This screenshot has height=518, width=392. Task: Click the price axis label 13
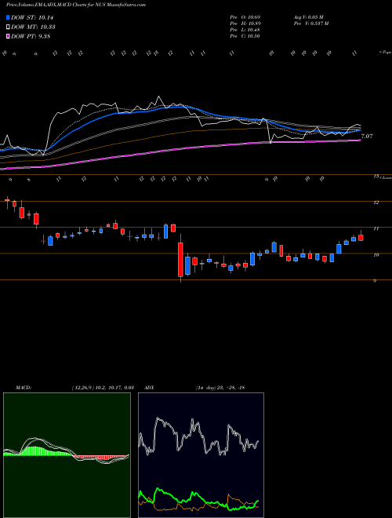pyautogui.click(x=376, y=177)
